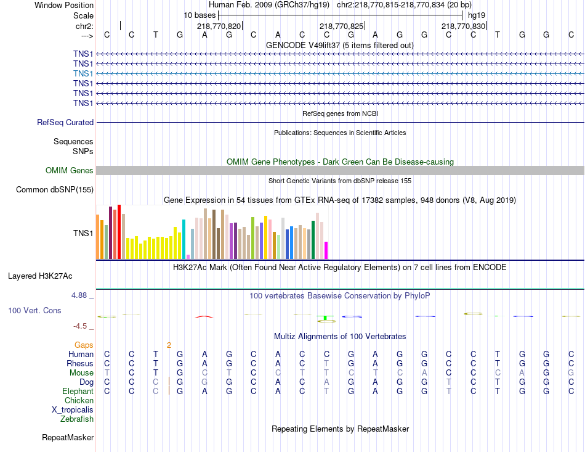585x452 pixels.
Task: Click the Window Position track label
Action: 64,5
